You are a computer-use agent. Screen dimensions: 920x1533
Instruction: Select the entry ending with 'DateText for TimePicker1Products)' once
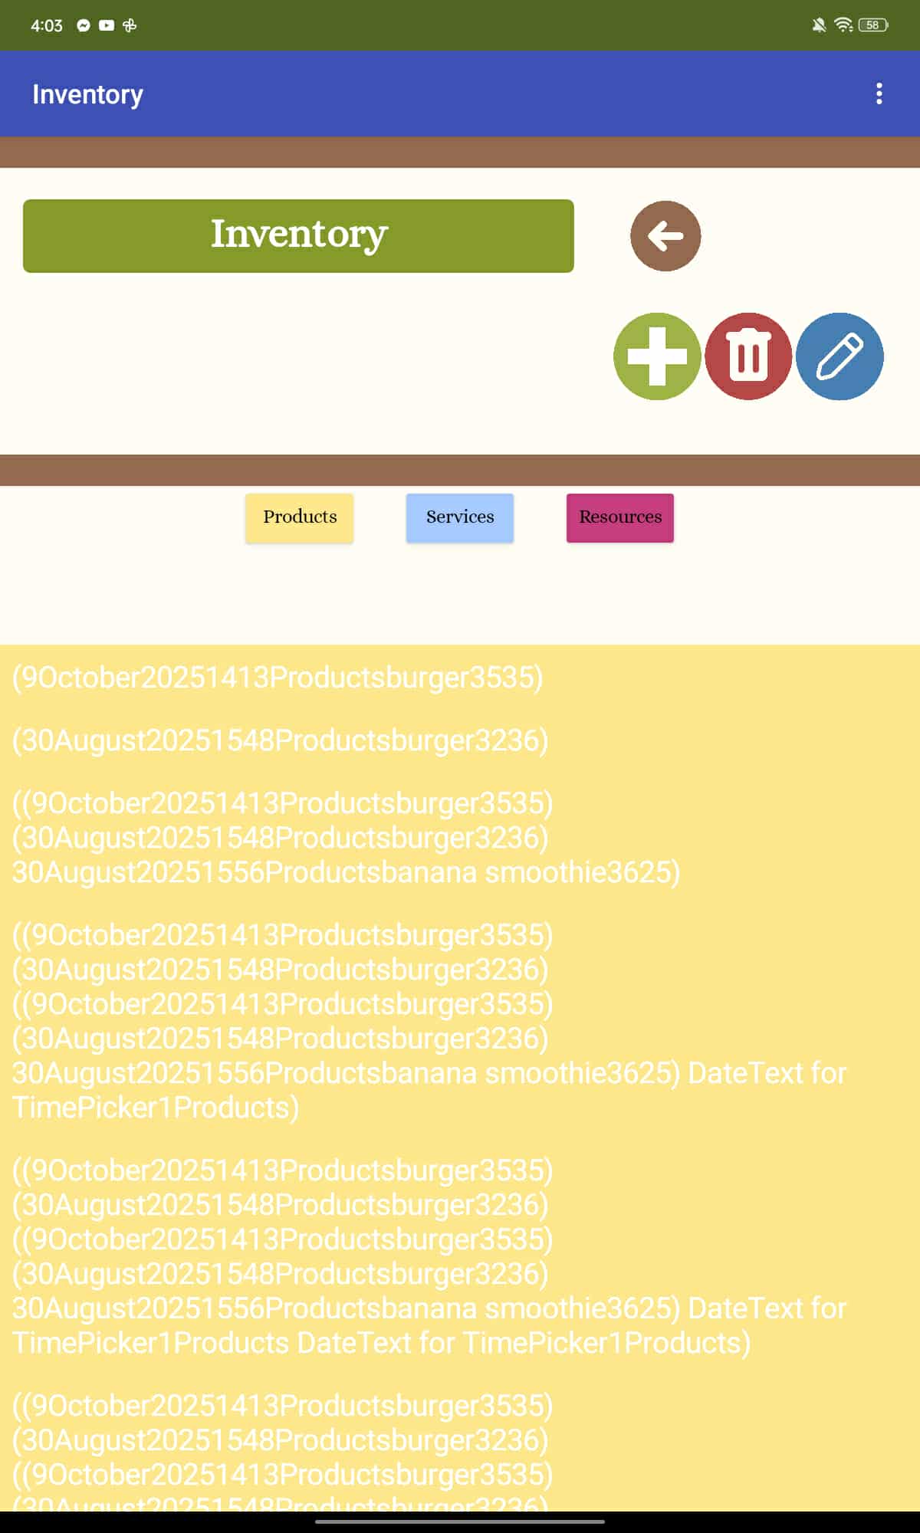pos(460,1021)
